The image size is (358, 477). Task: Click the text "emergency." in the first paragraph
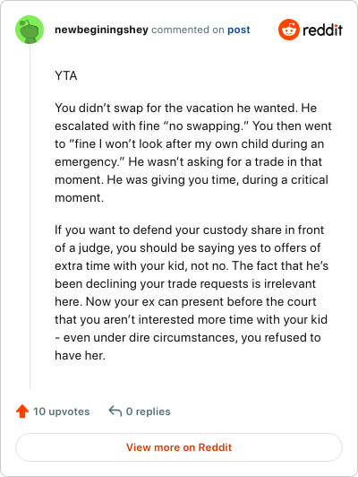tap(89, 161)
